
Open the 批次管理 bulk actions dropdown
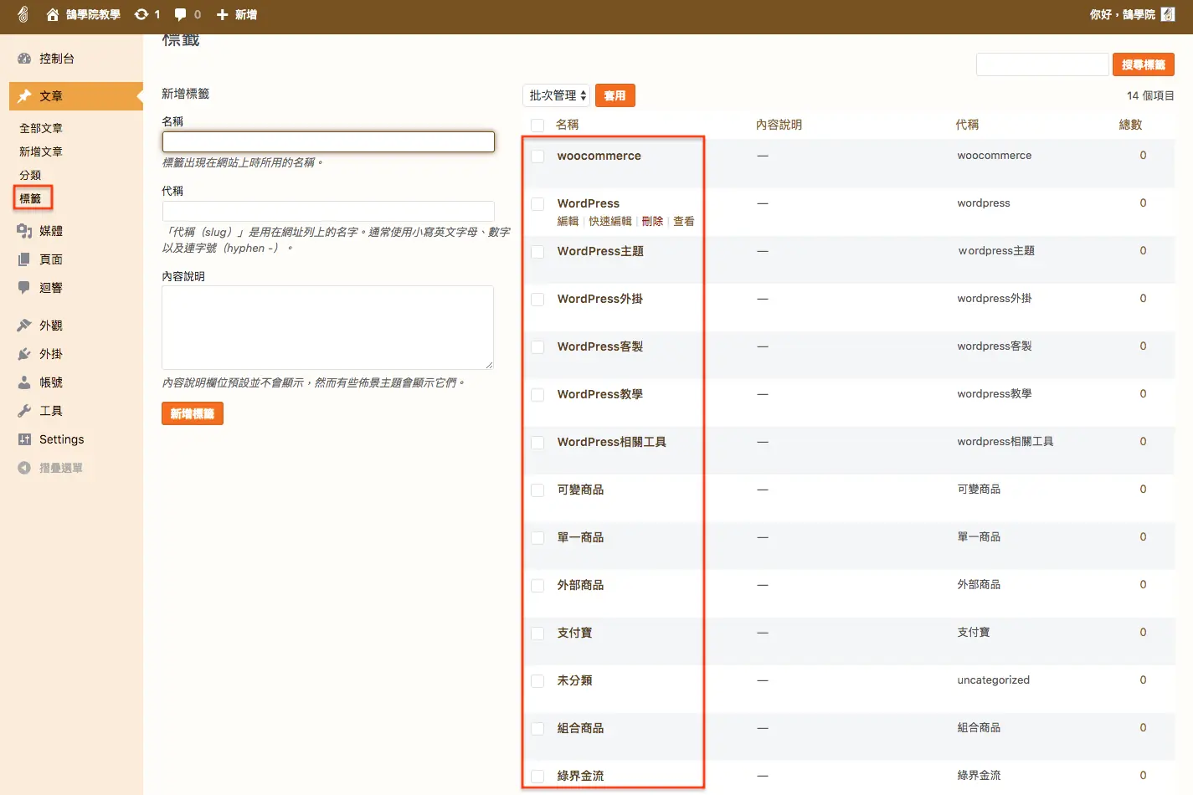(556, 95)
